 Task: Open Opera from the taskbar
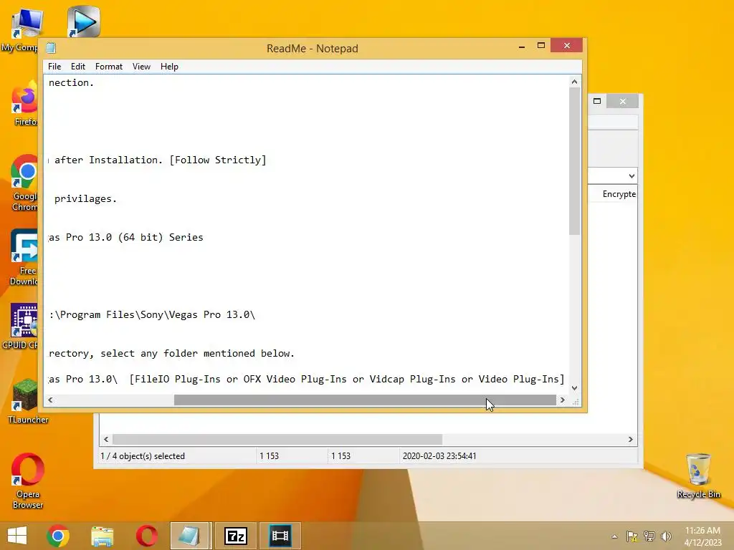[x=146, y=536]
